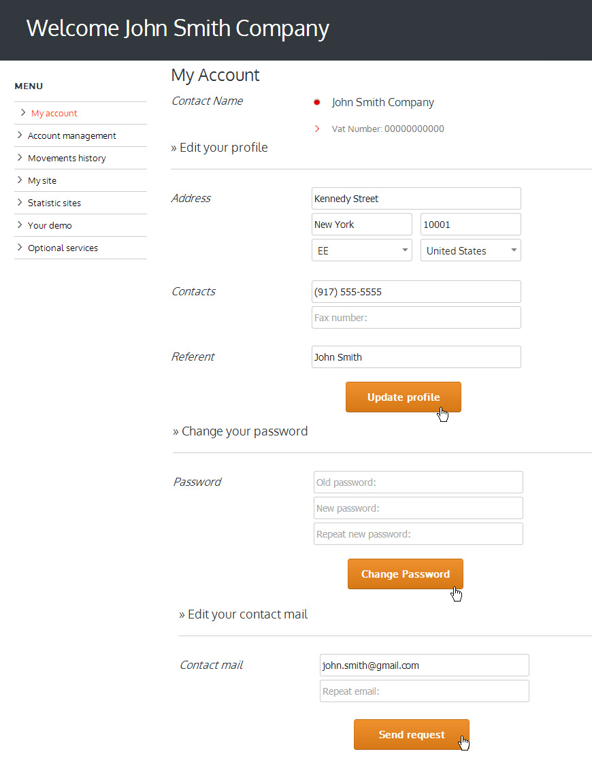Click the chevron icon beside Your demo
Screen dimensions: 592x758
(x=20, y=225)
